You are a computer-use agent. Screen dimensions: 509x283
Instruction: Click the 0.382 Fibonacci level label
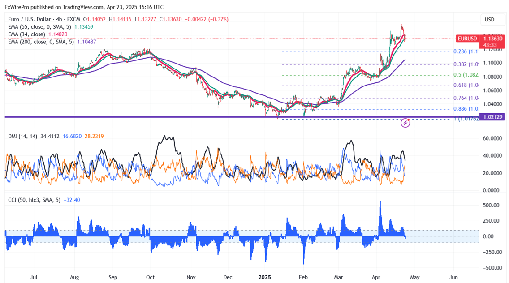466,64
